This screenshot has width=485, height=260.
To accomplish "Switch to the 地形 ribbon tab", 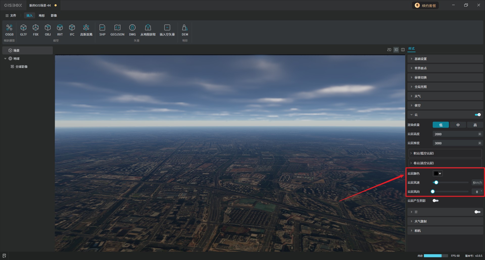I will (42, 16).
